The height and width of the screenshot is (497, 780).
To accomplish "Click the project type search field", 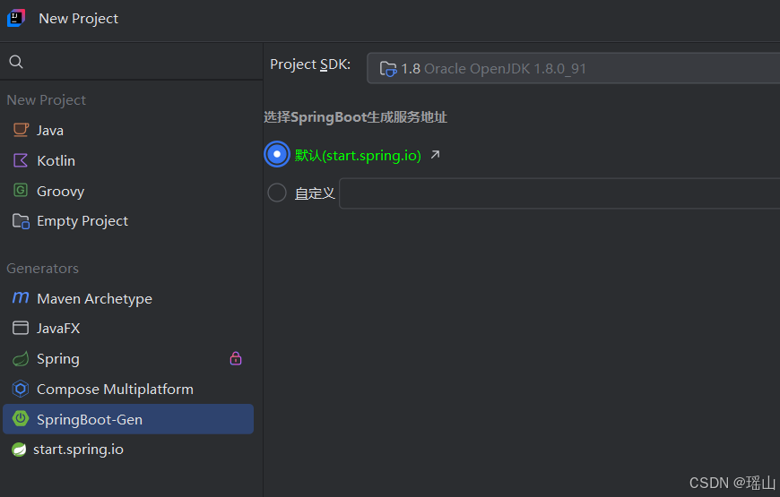I will (131, 62).
